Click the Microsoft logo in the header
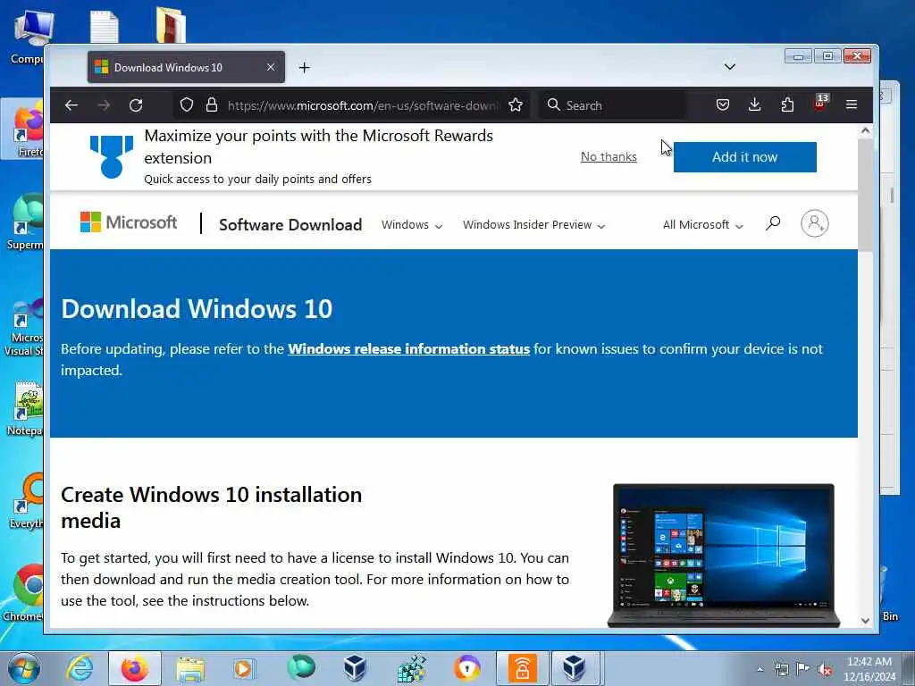Screen dimensions: 915x686 (129, 222)
